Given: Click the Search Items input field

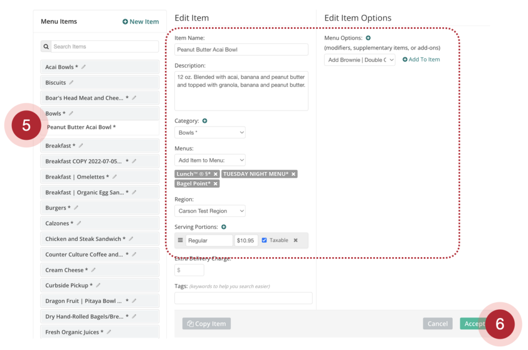Looking at the screenshot, I should pos(105,46).
